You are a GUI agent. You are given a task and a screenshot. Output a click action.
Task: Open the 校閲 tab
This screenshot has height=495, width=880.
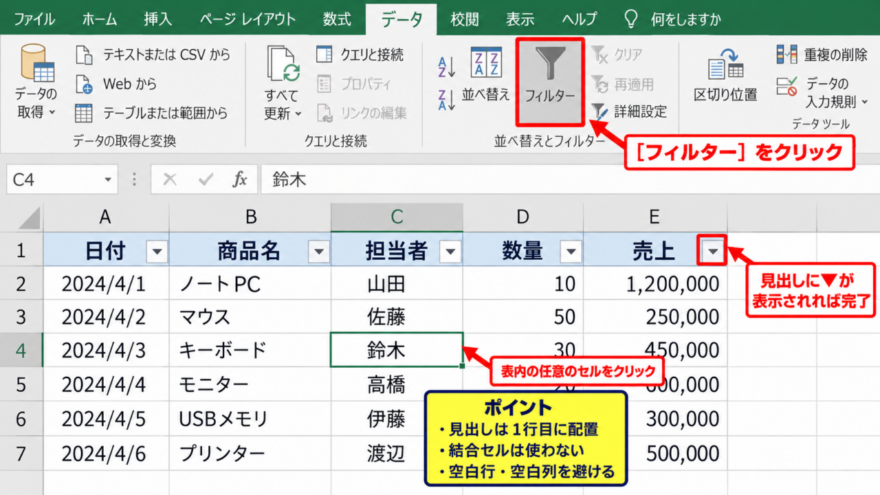click(x=465, y=19)
